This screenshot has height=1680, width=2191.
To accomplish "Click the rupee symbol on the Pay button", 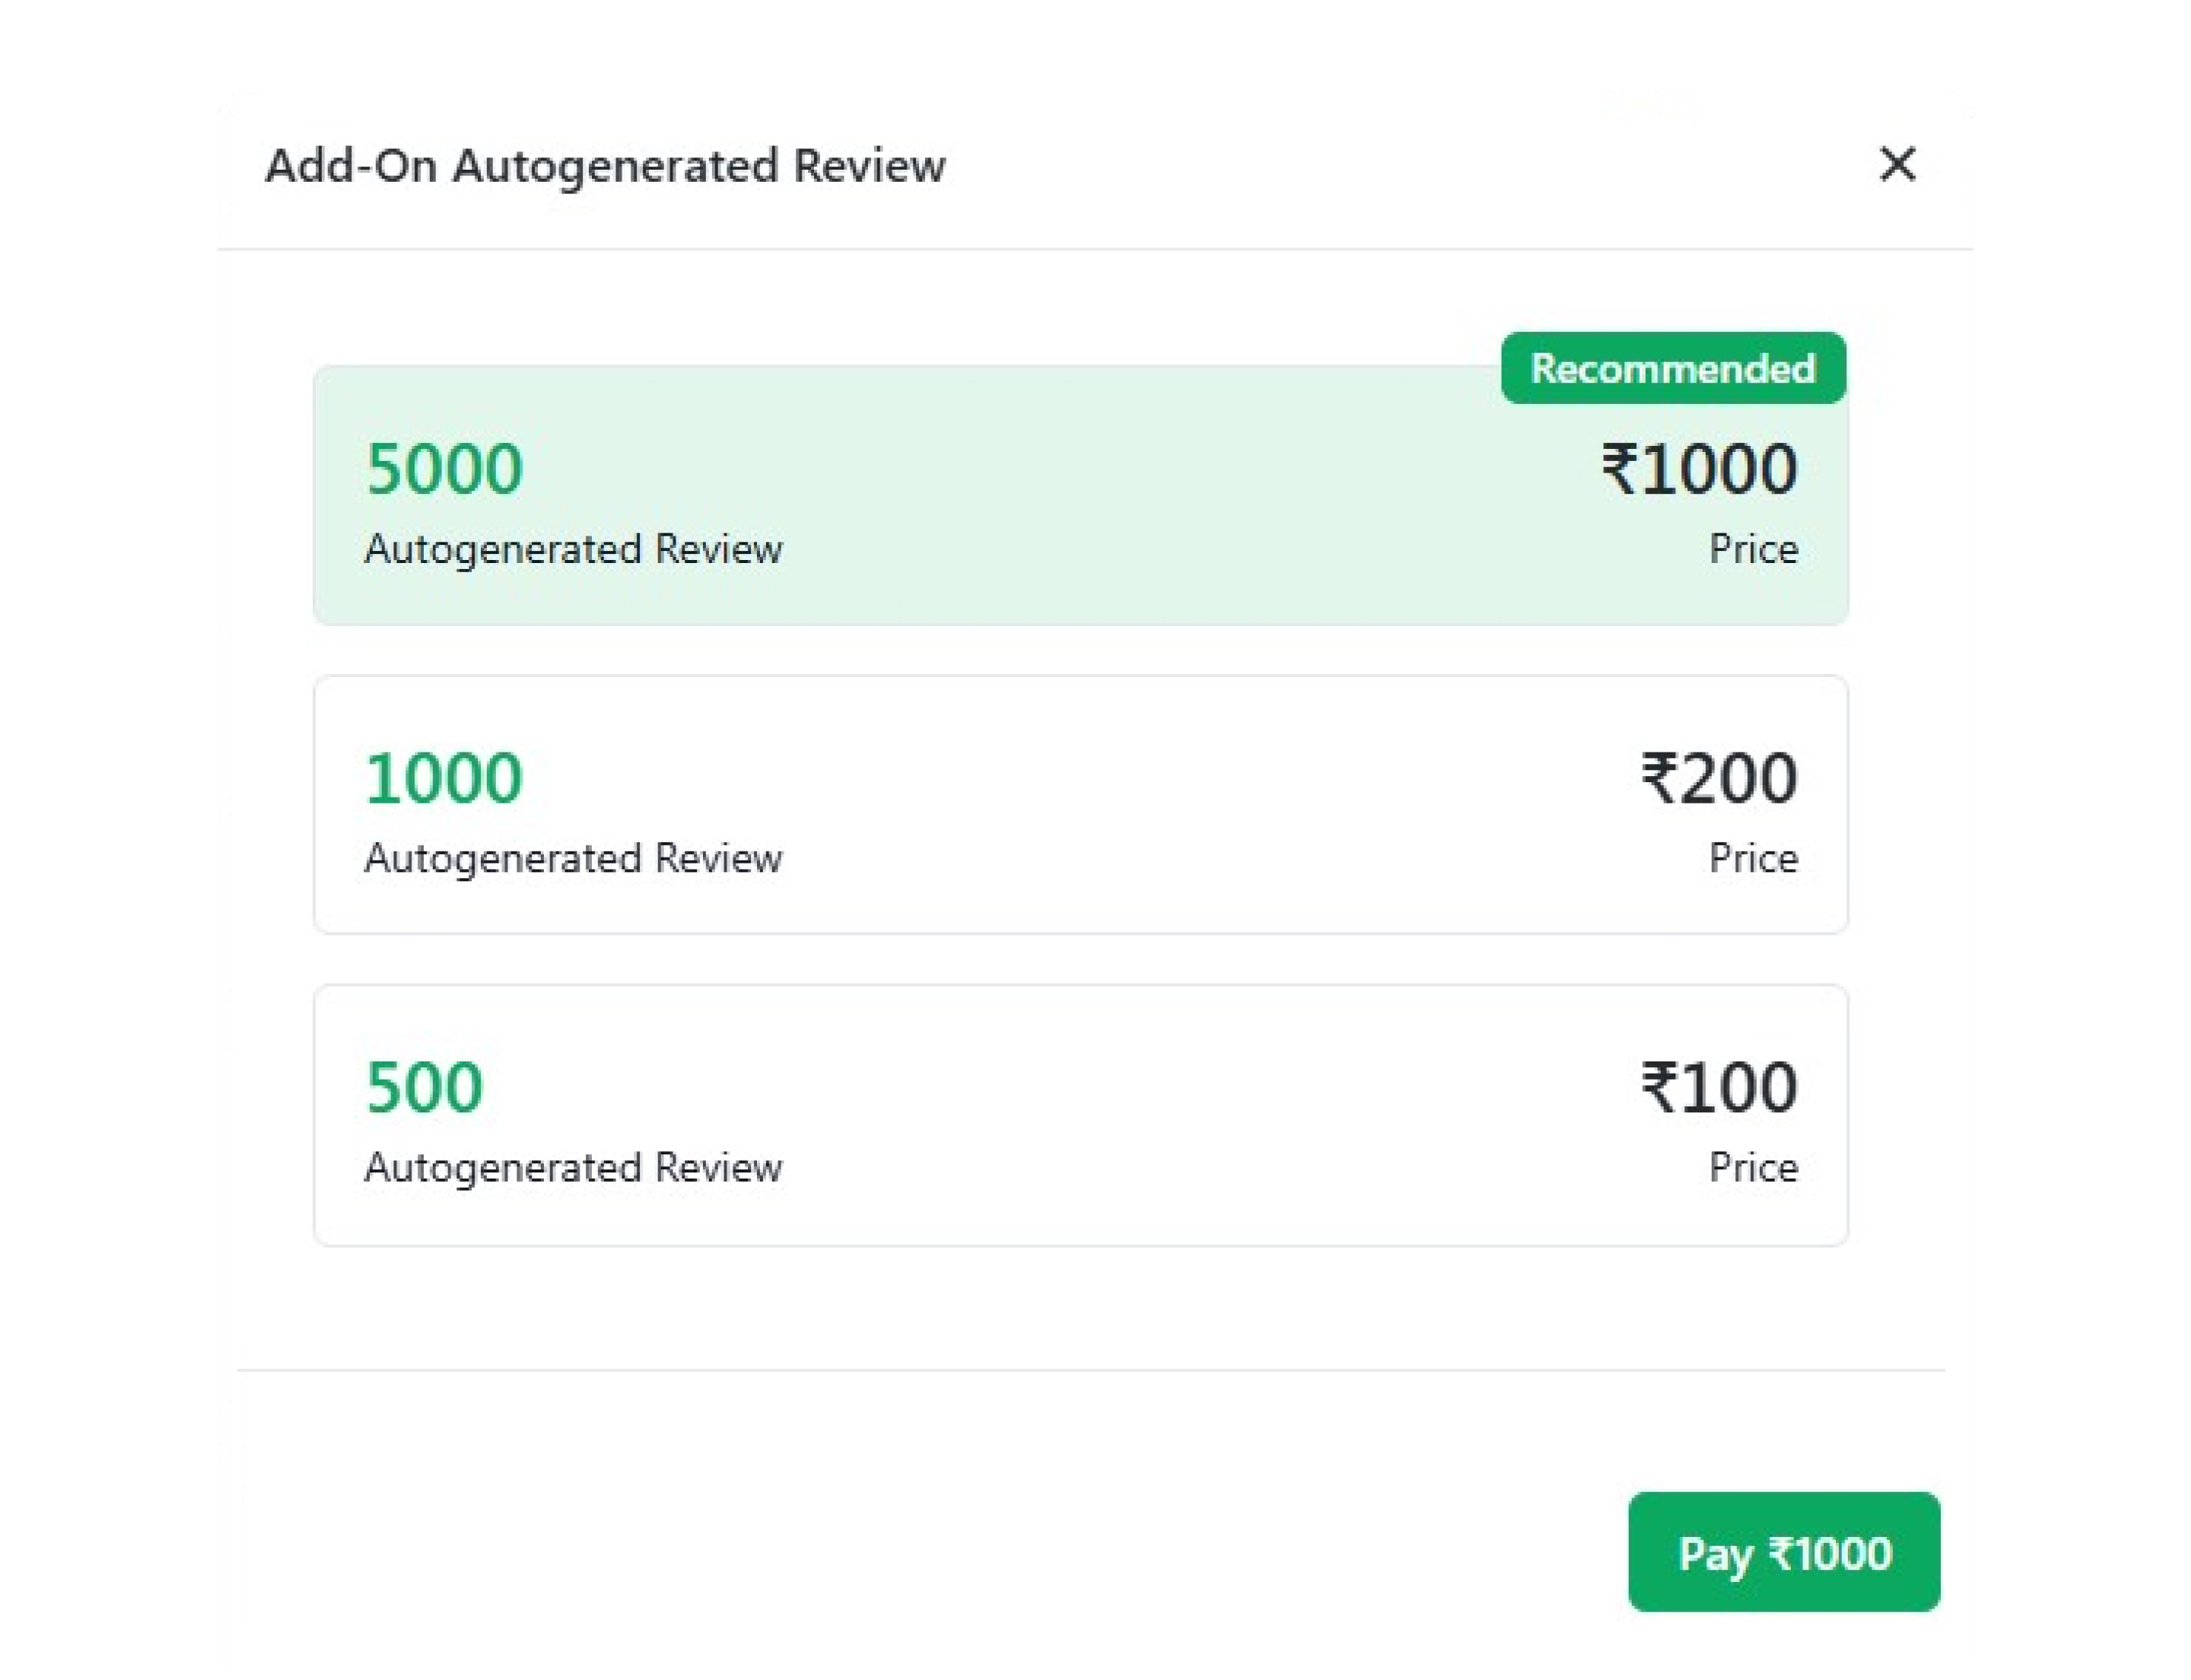I will point(1781,1553).
